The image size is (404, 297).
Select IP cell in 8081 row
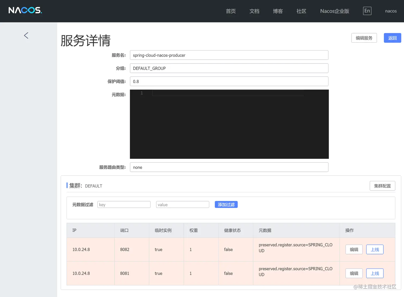(x=91, y=273)
